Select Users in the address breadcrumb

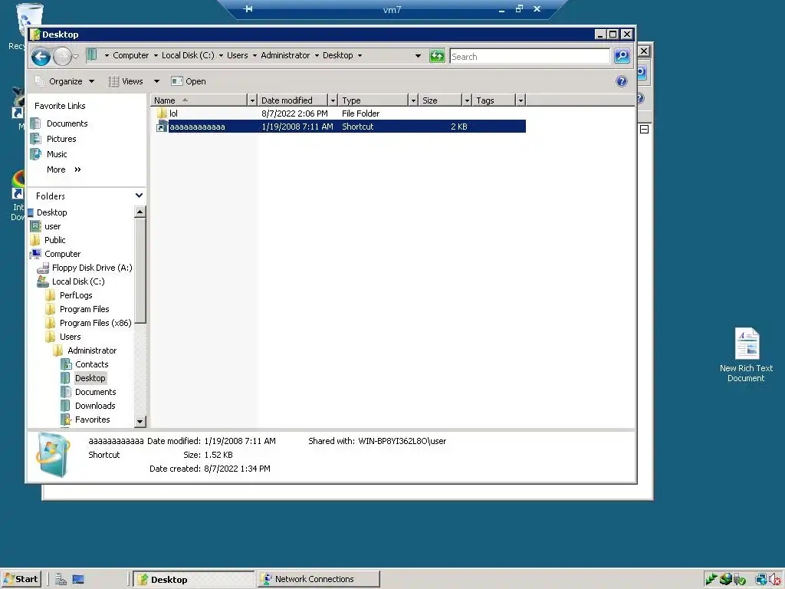tap(238, 55)
